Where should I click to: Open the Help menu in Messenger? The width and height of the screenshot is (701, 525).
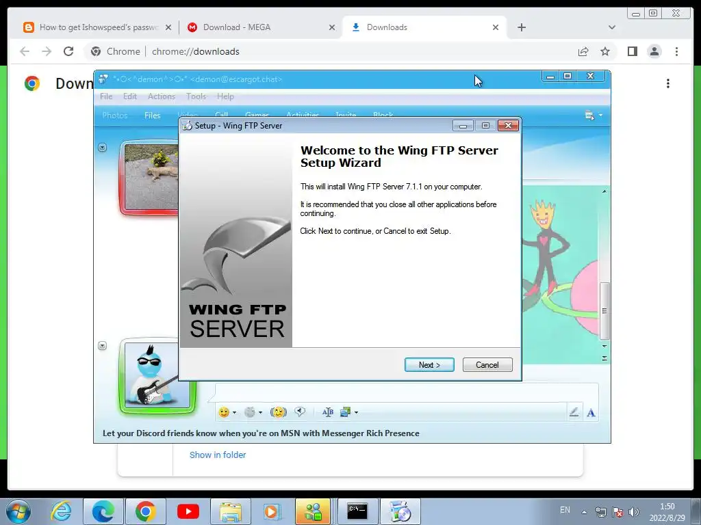(x=225, y=96)
